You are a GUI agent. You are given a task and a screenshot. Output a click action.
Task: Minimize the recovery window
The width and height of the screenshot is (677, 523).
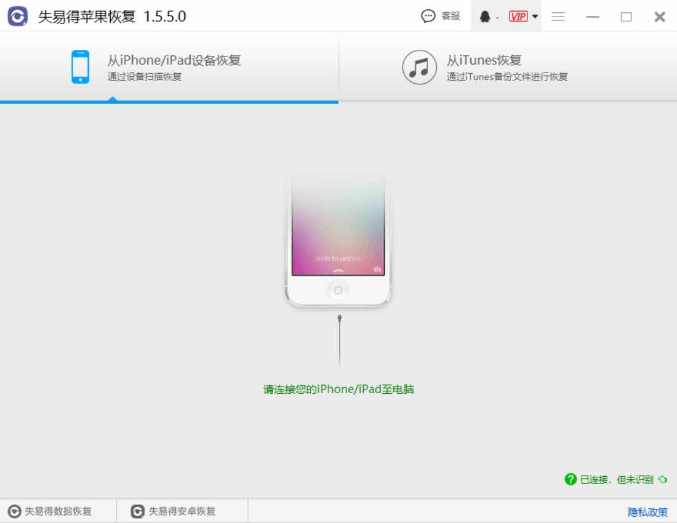(x=592, y=17)
